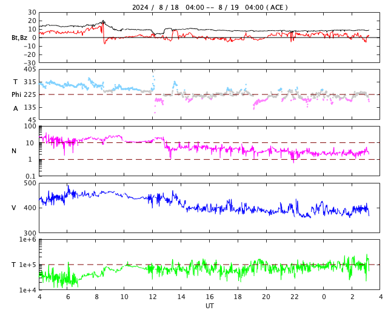Click the 0 tick on the Bt,Bz axis
Image resolution: width=388 pixels, height=310 pixels.
(34, 38)
